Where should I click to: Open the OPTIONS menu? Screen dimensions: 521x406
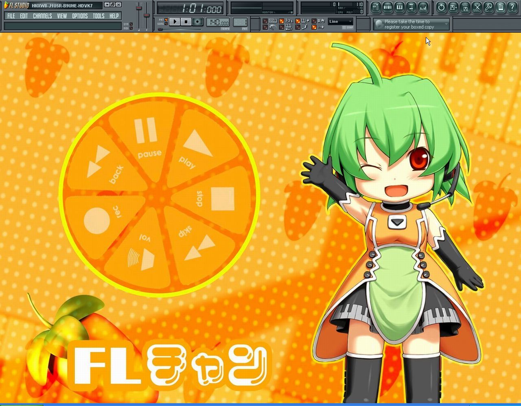click(x=80, y=16)
